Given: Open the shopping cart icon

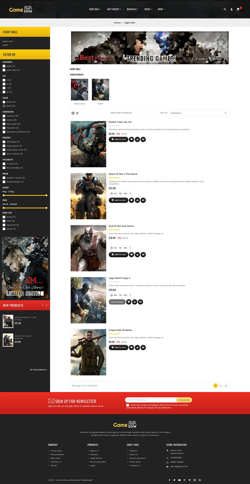Looking at the screenshot, I should pyautogui.click(x=238, y=9).
